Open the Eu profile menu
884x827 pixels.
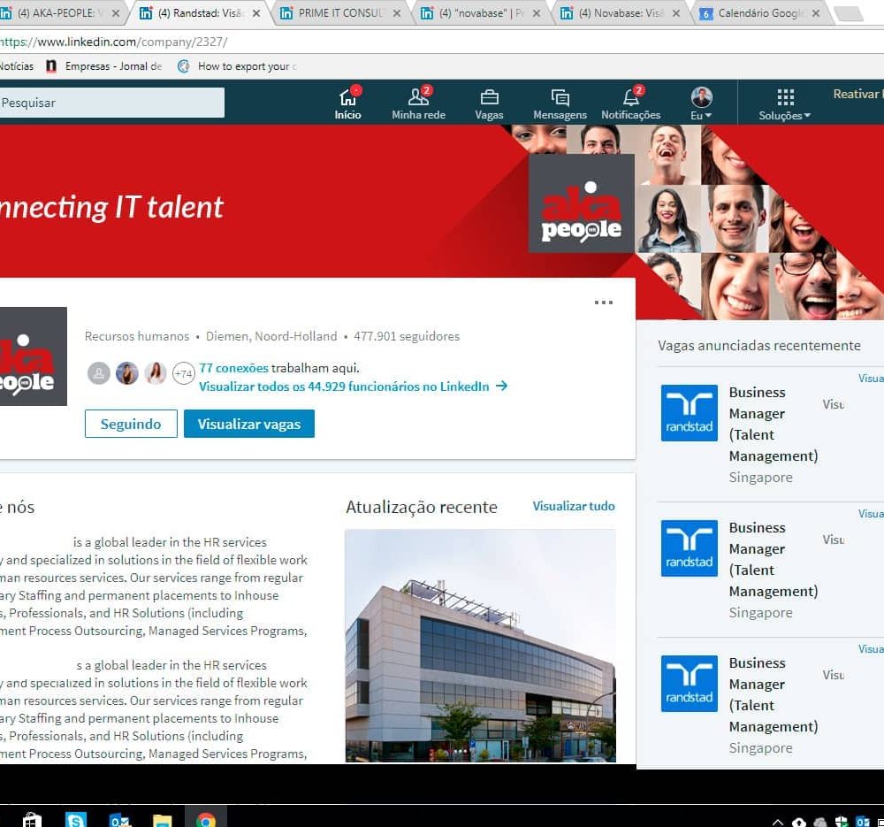point(701,104)
